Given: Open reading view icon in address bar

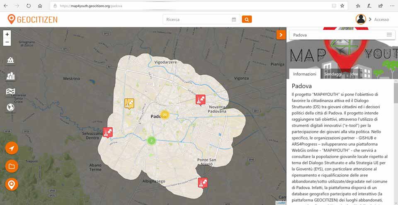Looking at the screenshot, I should [334, 5].
